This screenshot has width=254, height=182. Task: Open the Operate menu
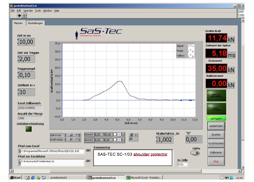point(28,11)
